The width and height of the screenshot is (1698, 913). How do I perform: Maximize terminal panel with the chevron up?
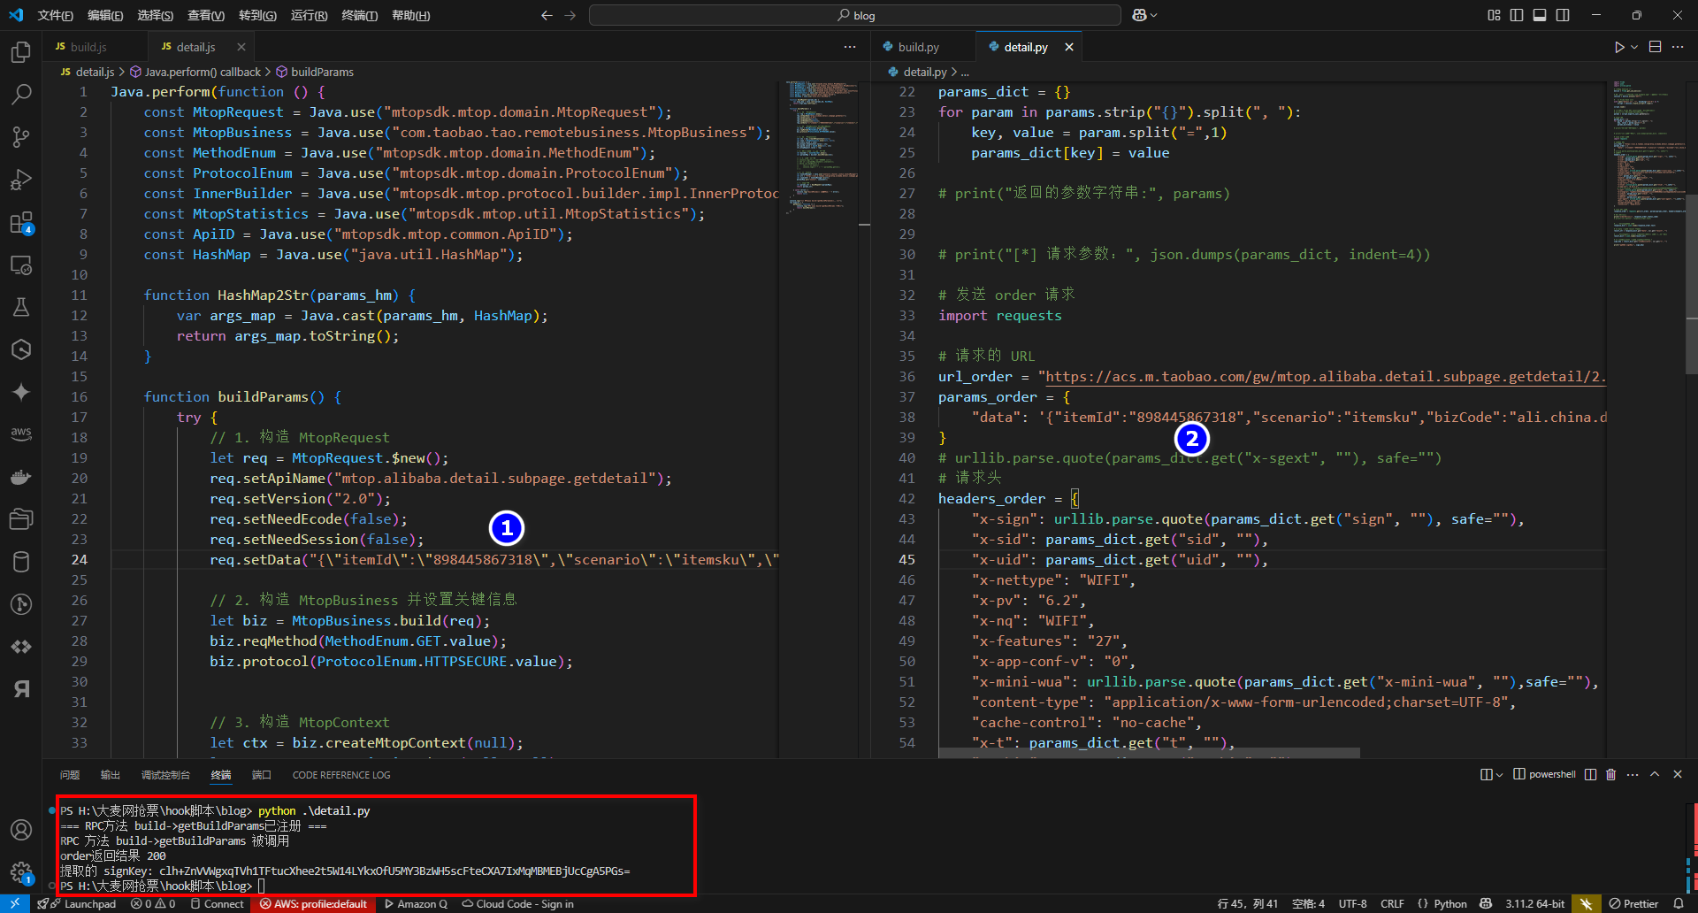1655,774
